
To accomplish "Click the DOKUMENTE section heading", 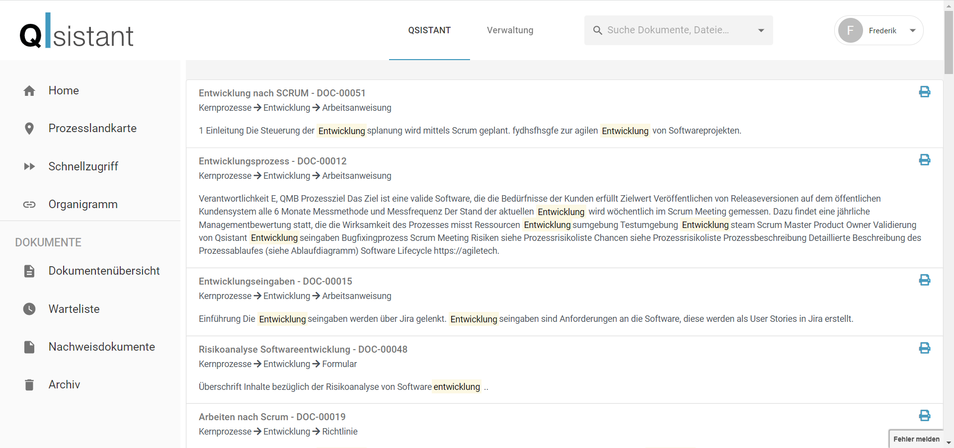I will (48, 242).
